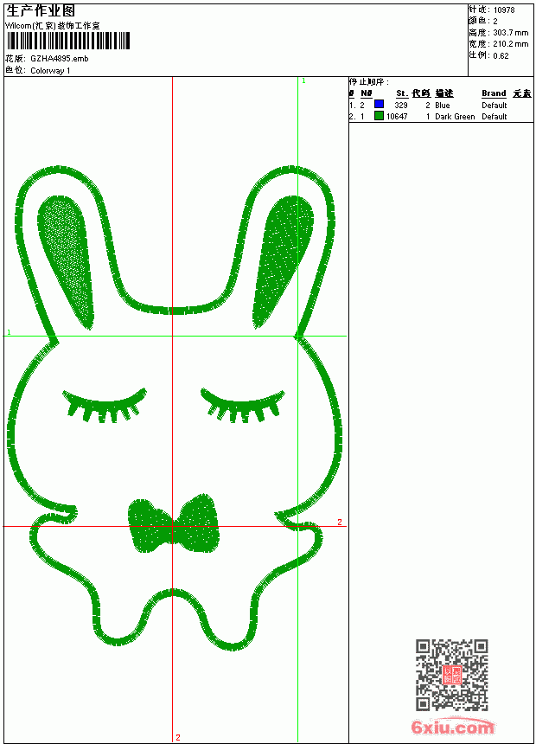Open the 6xiu.com watermark link
This screenshot has width=536, height=744.
coord(452,726)
